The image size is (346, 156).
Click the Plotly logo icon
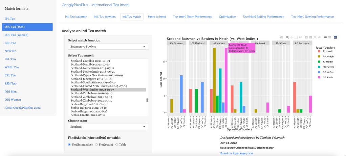[x=335, y=37]
